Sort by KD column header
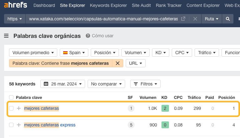The width and height of the screenshot is (240, 138). click(164, 97)
